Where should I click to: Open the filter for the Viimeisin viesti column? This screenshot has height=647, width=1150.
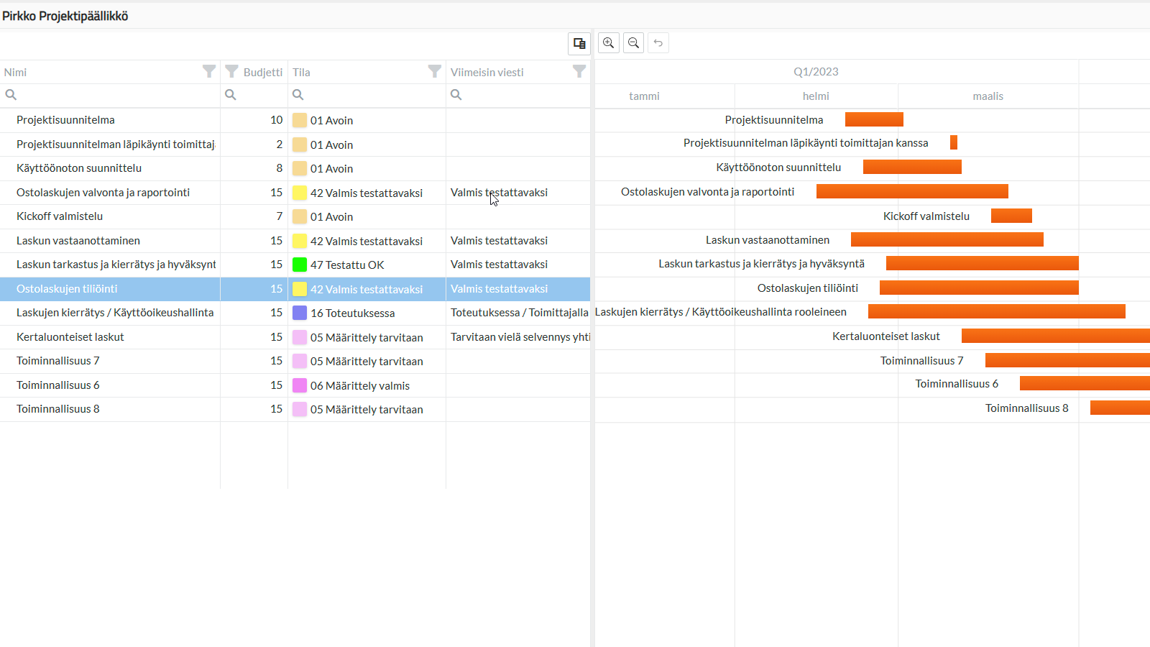tap(579, 71)
